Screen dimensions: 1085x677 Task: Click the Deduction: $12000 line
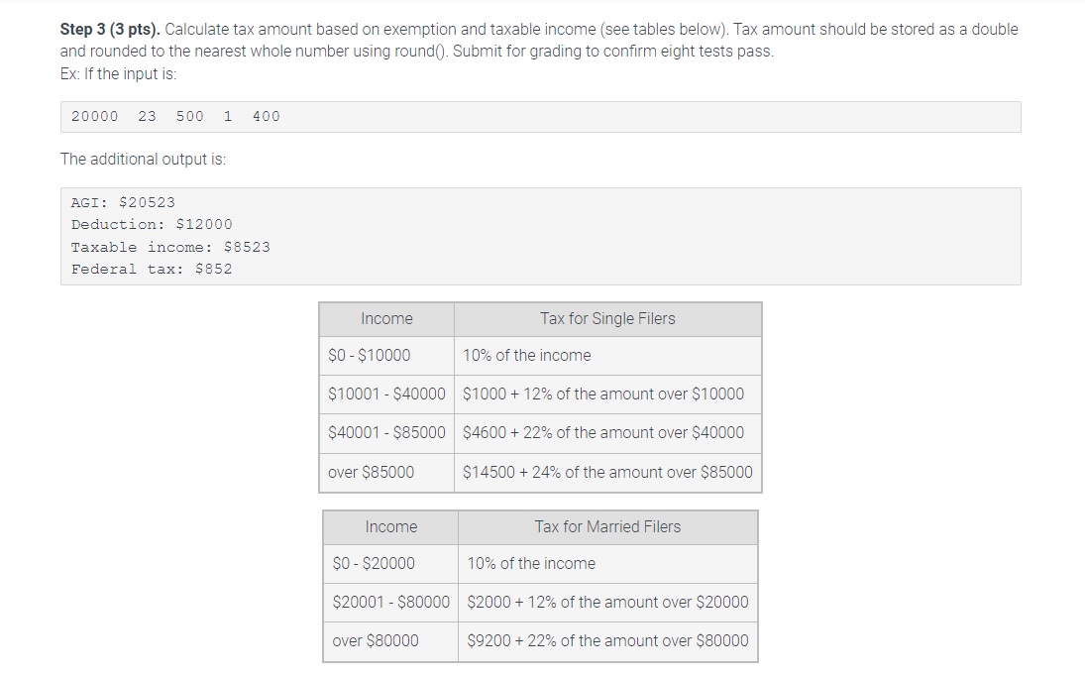pyautogui.click(x=150, y=224)
